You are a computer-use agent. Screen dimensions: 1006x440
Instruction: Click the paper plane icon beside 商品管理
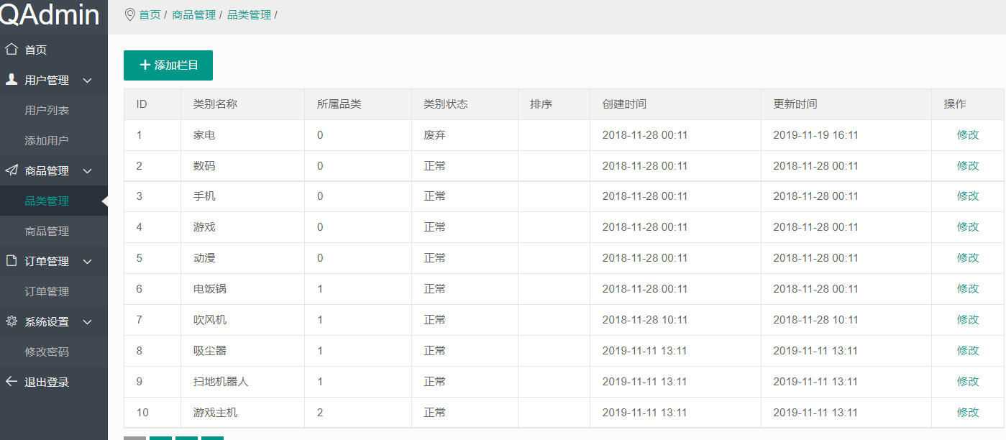(x=10, y=170)
